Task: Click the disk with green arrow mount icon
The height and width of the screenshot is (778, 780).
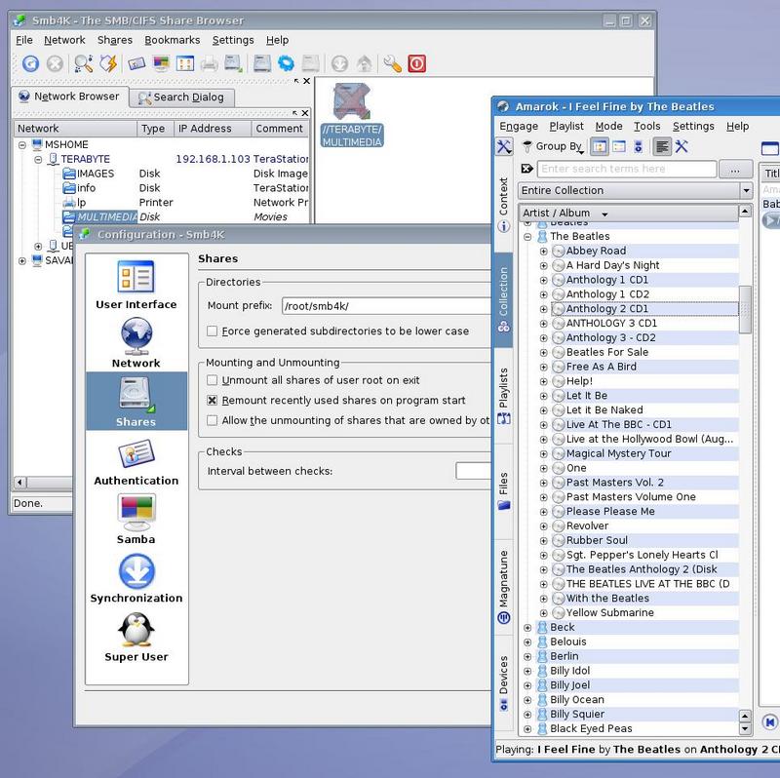Action: click(x=233, y=63)
